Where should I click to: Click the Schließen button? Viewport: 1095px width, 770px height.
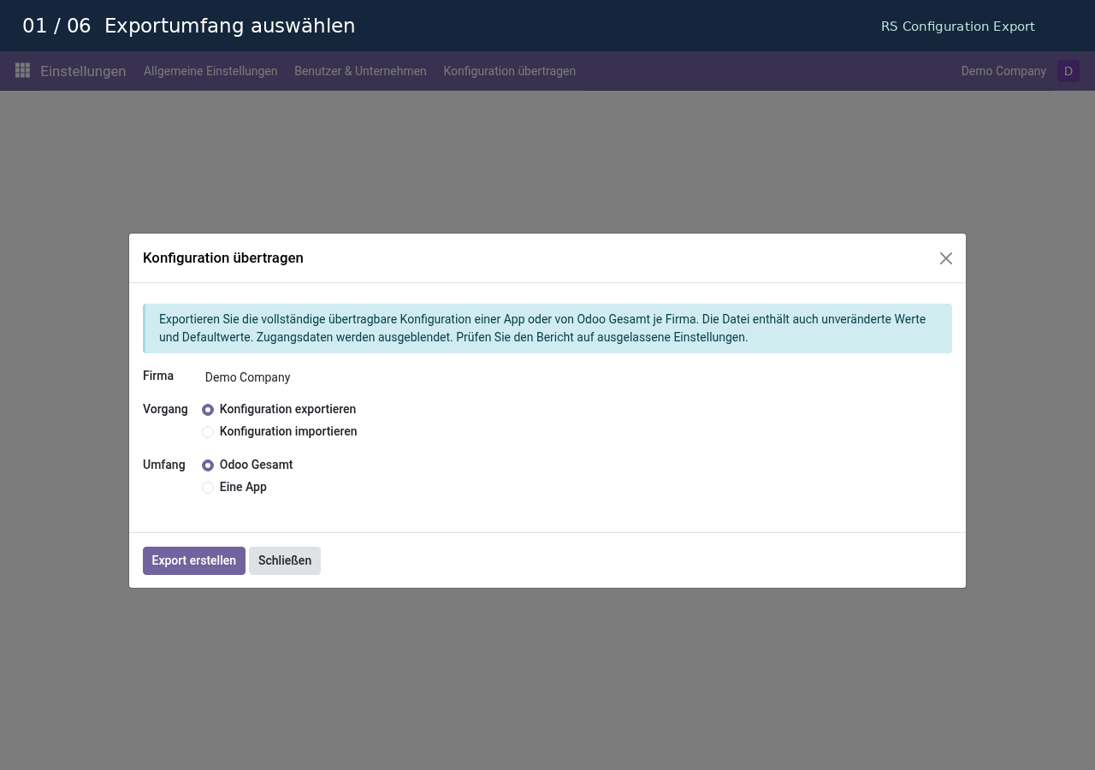click(285, 560)
